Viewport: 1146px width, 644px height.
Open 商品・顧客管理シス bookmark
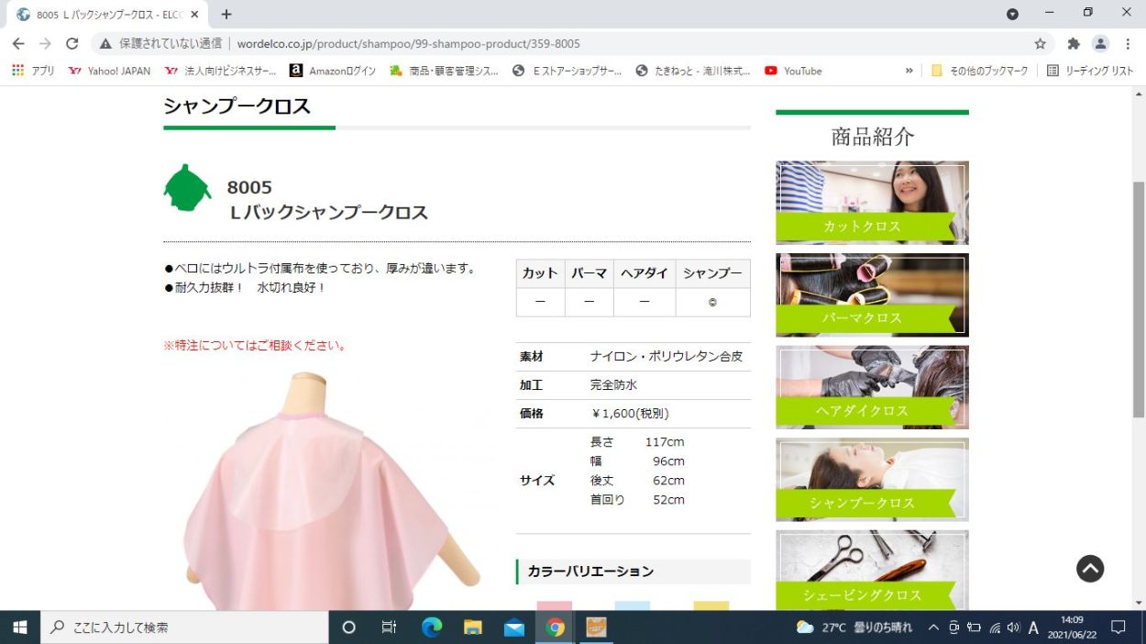click(444, 71)
